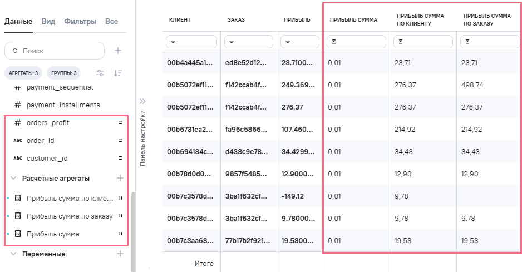This screenshot has height=272, width=522.
Task: Click calculator icon of Прибыль сумма по заказу
Action: 17,216
